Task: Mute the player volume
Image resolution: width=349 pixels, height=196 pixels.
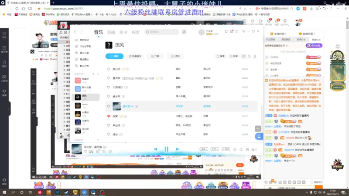Action: 235,149
